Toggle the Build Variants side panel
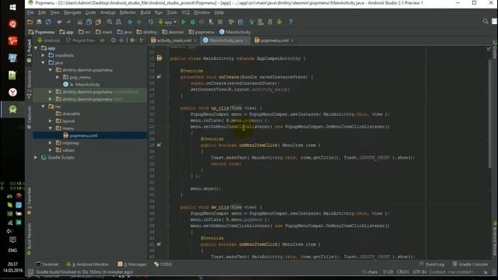Screen dimensions: 498x280 coord(30,239)
